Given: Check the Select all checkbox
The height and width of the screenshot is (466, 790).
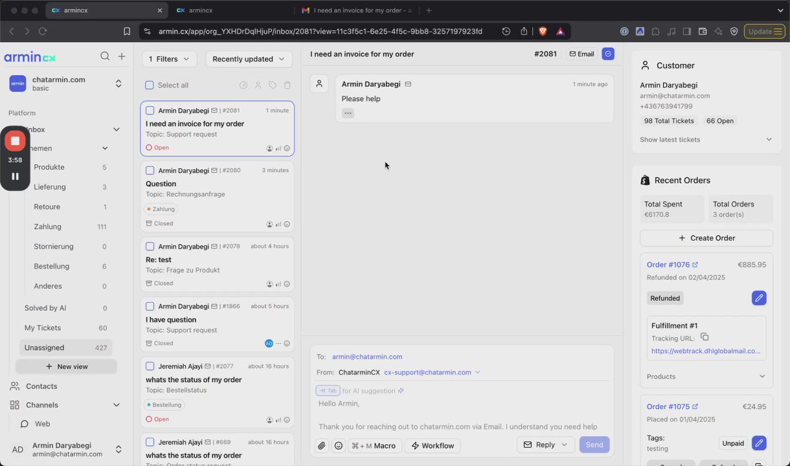Looking at the screenshot, I should click(150, 85).
